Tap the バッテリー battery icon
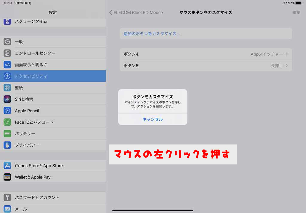 coord(7,134)
